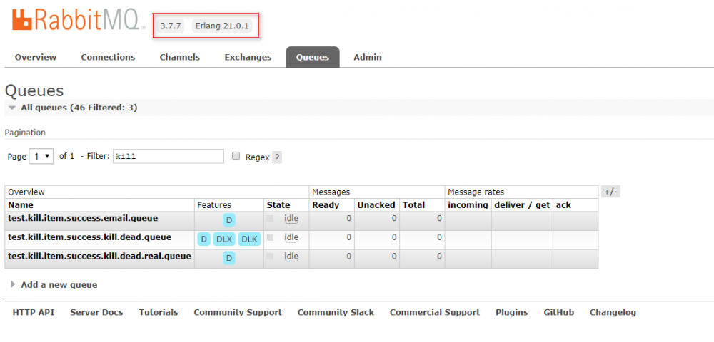Screen dimensions: 714x342
Task: Open the Page number dropdown
Action: (x=41, y=156)
